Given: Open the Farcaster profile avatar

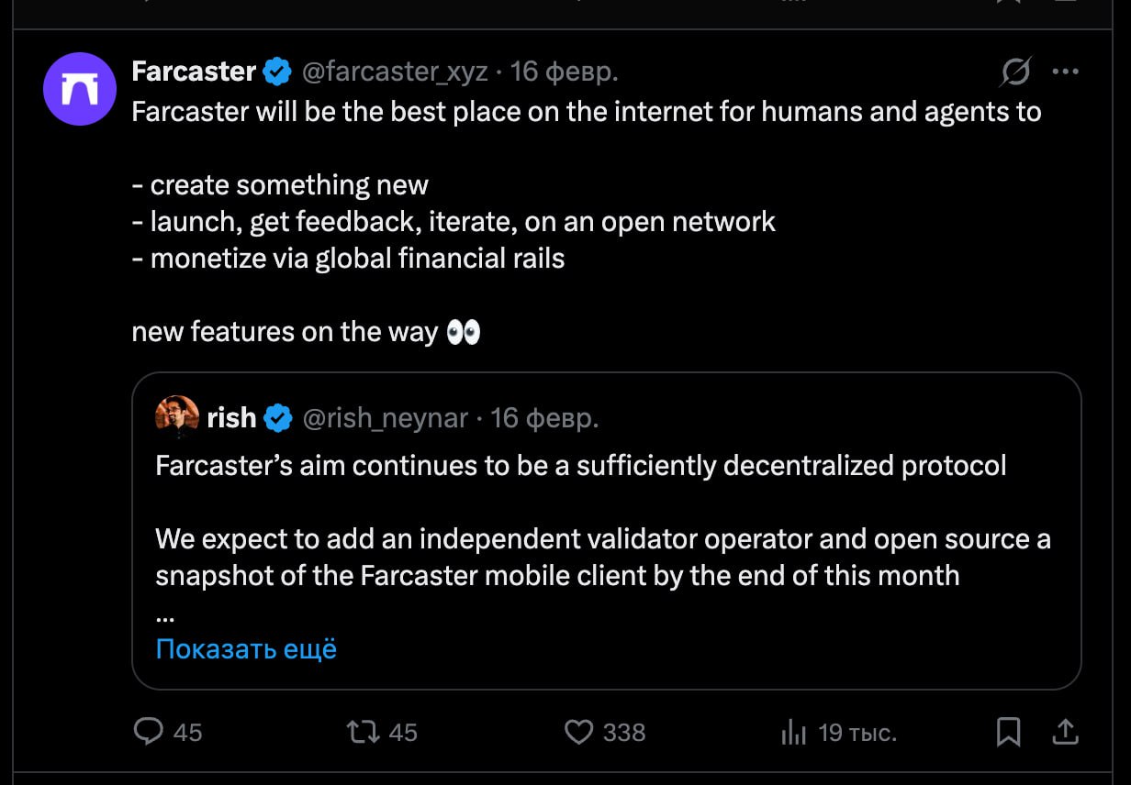Looking at the screenshot, I should pyautogui.click(x=80, y=89).
